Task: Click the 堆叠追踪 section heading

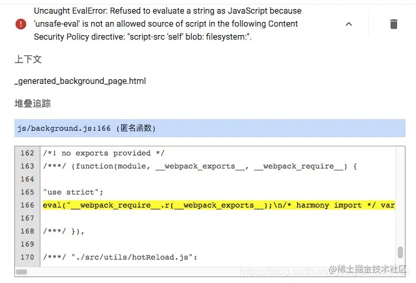Action: tap(33, 103)
